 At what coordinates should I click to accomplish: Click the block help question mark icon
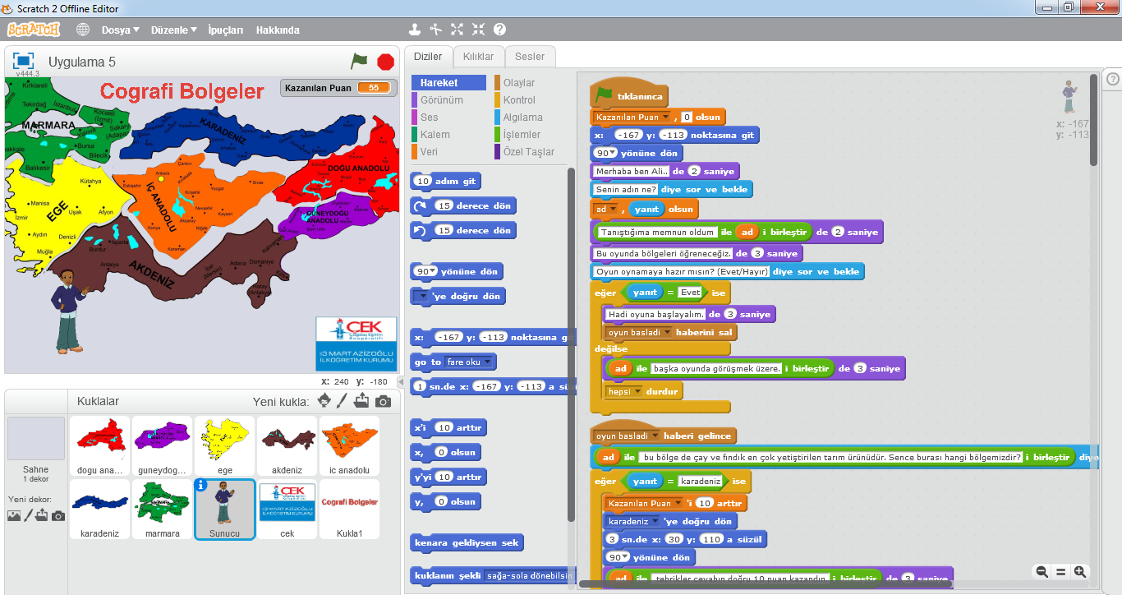point(499,30)
